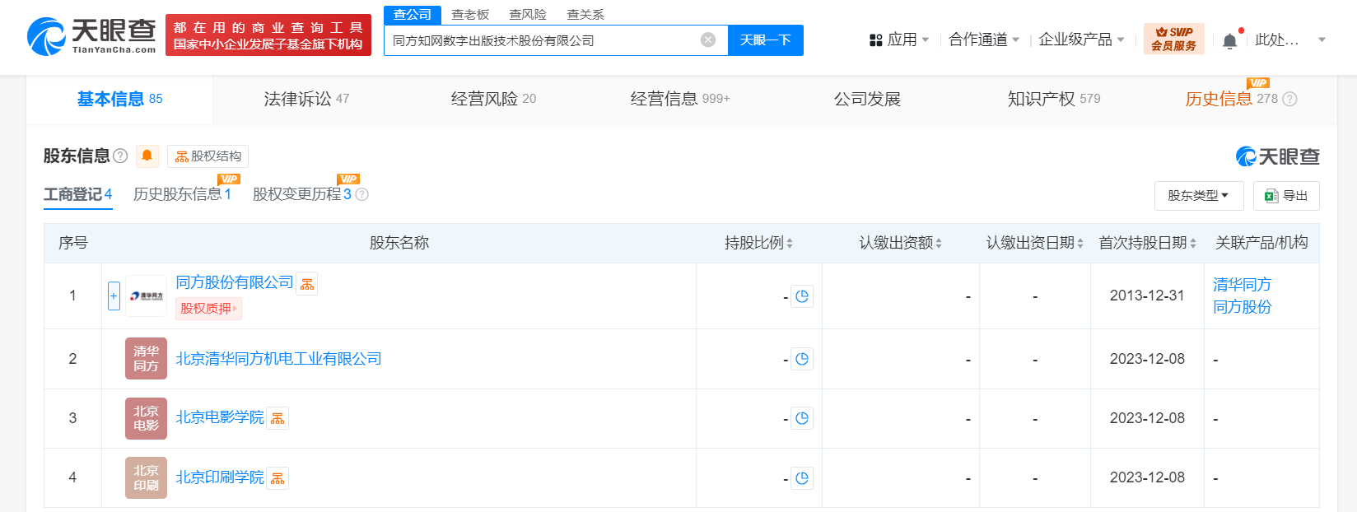Click the help icon beside 股权变更历程

pyautogui.click(x=361, y=194)
